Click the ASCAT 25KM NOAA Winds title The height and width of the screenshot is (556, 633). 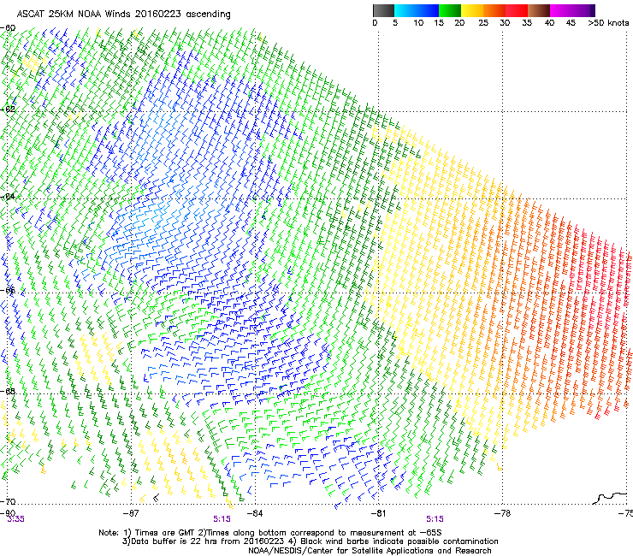pos(123,15)
